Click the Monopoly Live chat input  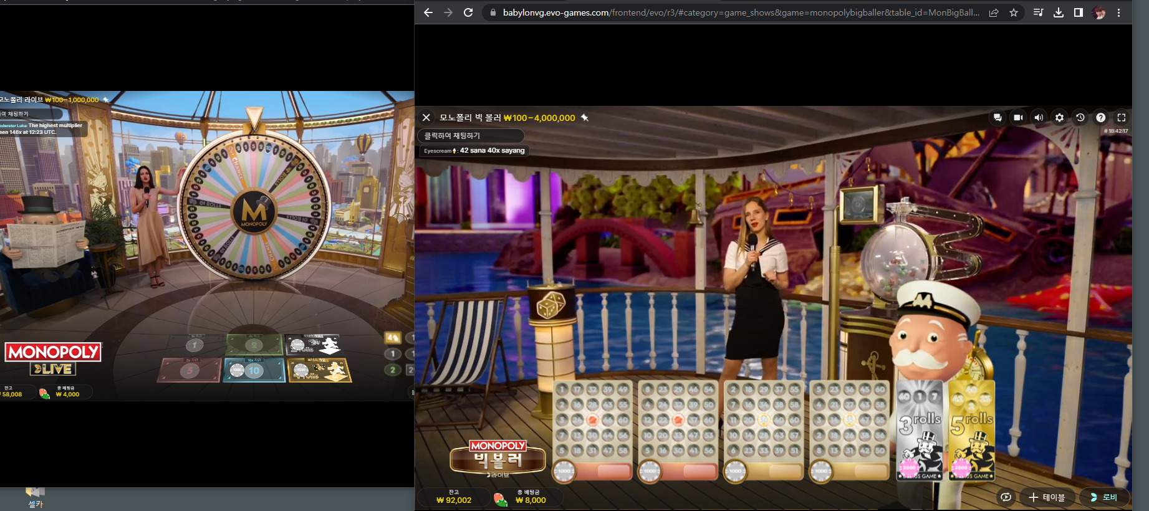30,114
